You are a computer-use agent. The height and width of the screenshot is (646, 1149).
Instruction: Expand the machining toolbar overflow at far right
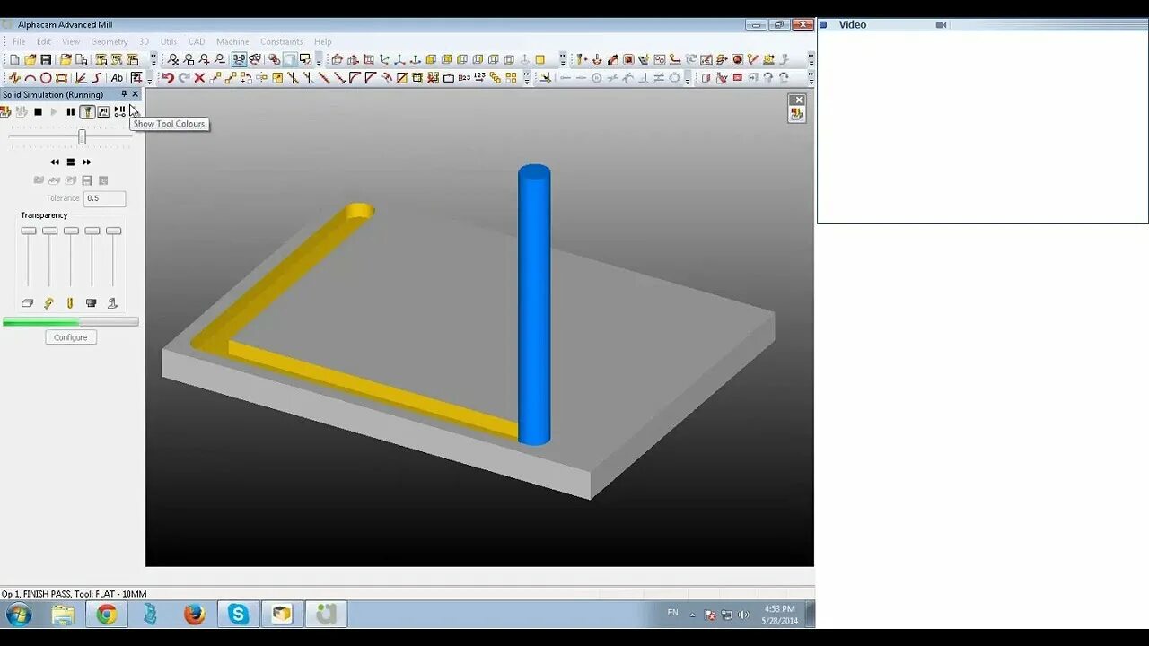tap(811, 59)
